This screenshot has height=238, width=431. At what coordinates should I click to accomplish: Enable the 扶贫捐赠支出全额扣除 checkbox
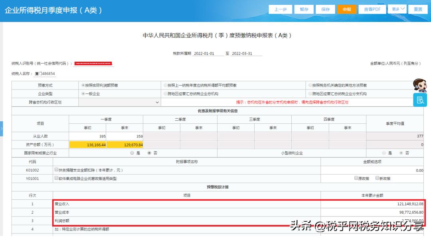coord(56,169)
